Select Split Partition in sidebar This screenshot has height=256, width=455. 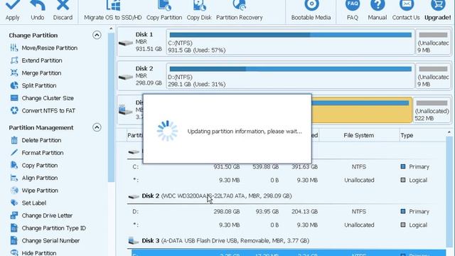(x=33, y=85)
